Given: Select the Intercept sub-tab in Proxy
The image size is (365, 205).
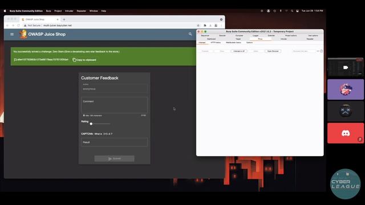Looking at the screenshot, I should pyautogui.click(x=202, y=43).
